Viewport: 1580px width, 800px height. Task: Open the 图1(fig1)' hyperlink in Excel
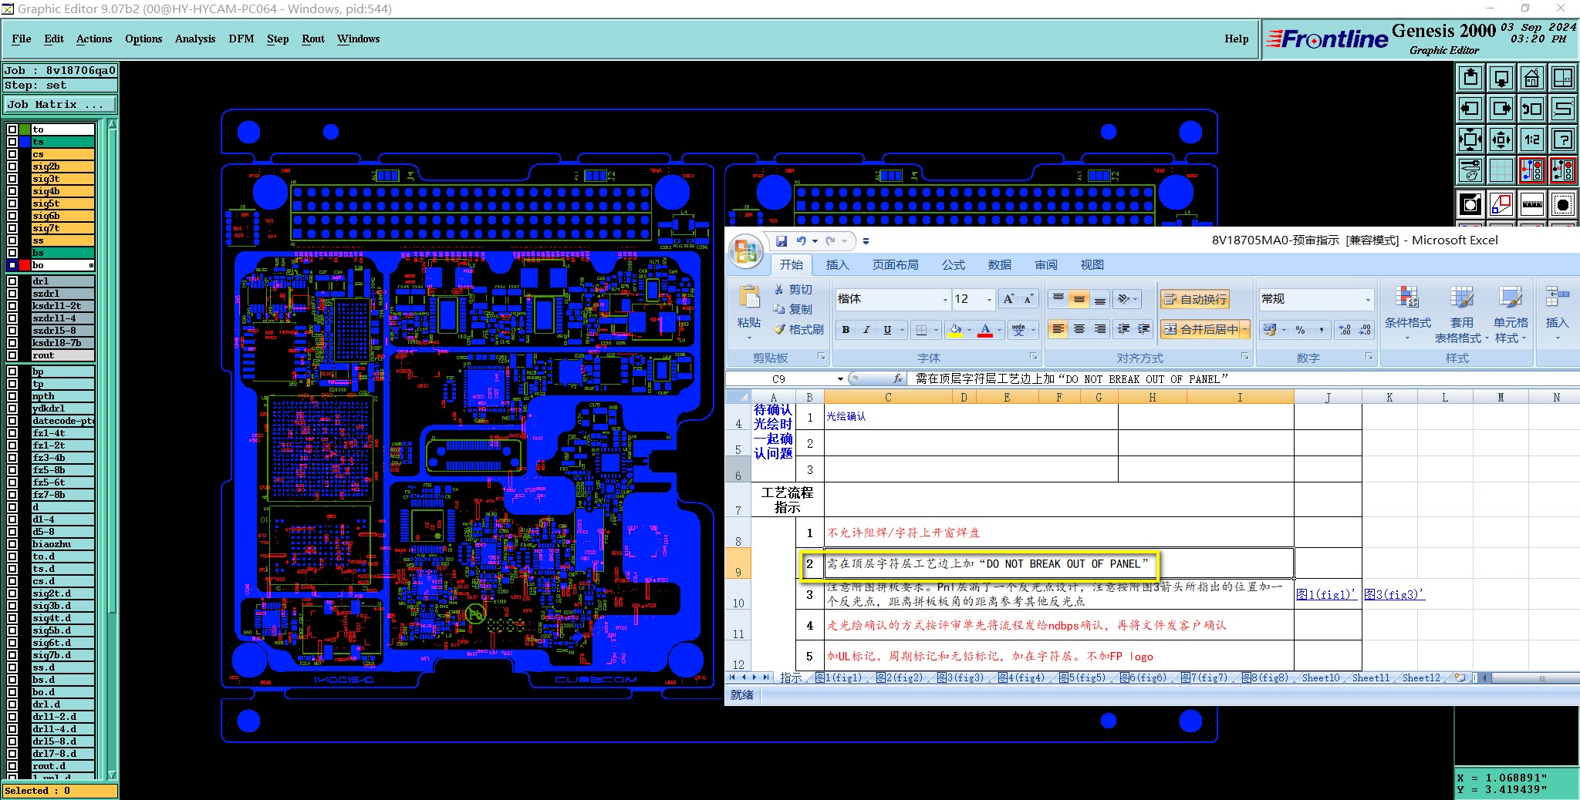pyautogui.click(x=1326, y=594)
